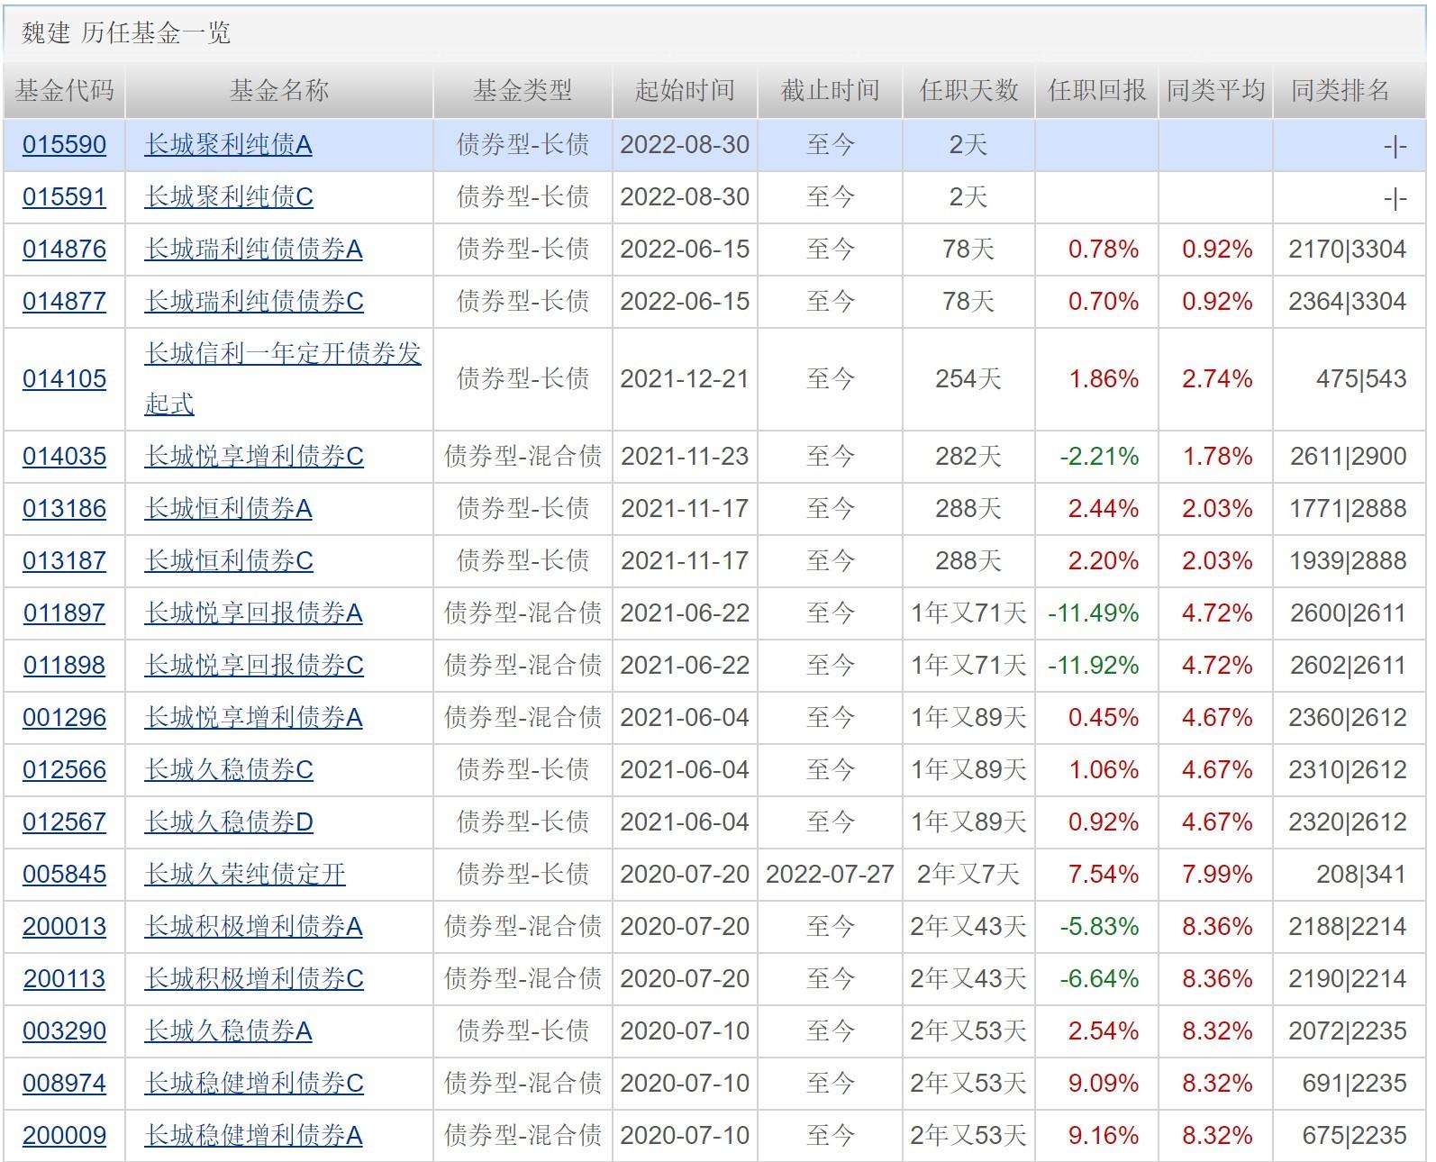Click the 基金类型 column header

coord(523,90)
